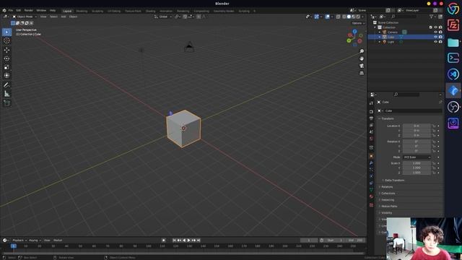This screenshot has width=462, height=260.
Task: Select the Measure tool
Action: pyautogui.click(x=6, y=94)
